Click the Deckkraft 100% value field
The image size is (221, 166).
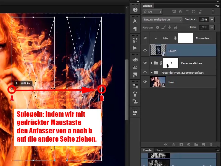204,20
